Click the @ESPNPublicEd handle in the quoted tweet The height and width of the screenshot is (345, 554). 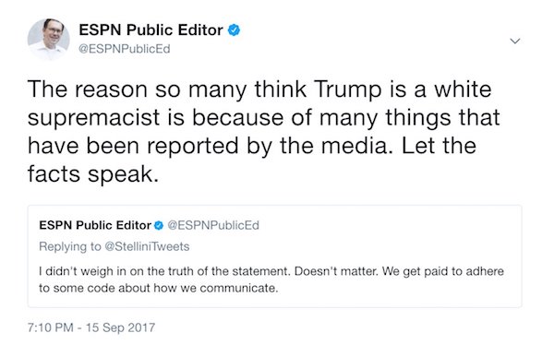[213, 225]
